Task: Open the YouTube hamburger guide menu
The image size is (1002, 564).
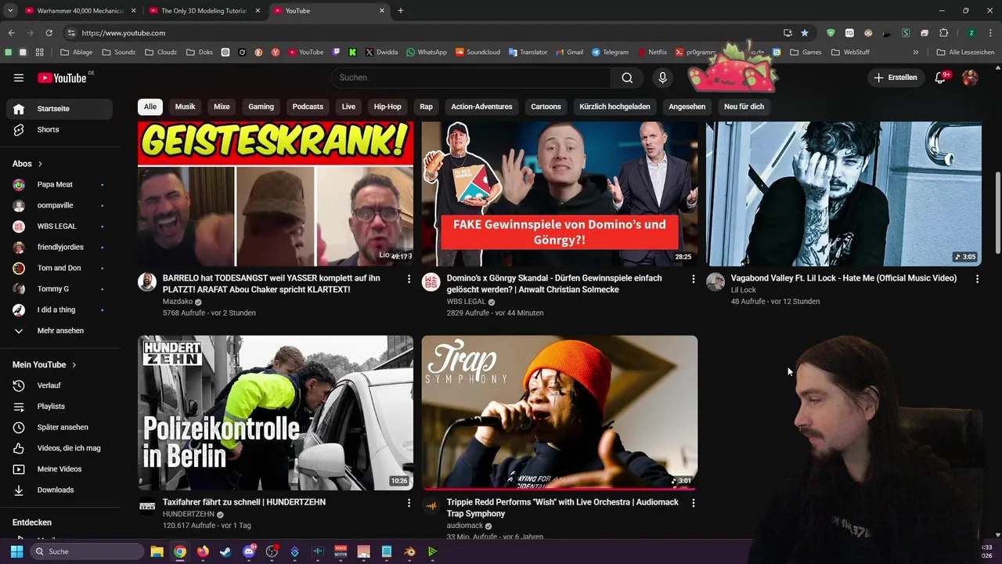Action: point(19,78)
